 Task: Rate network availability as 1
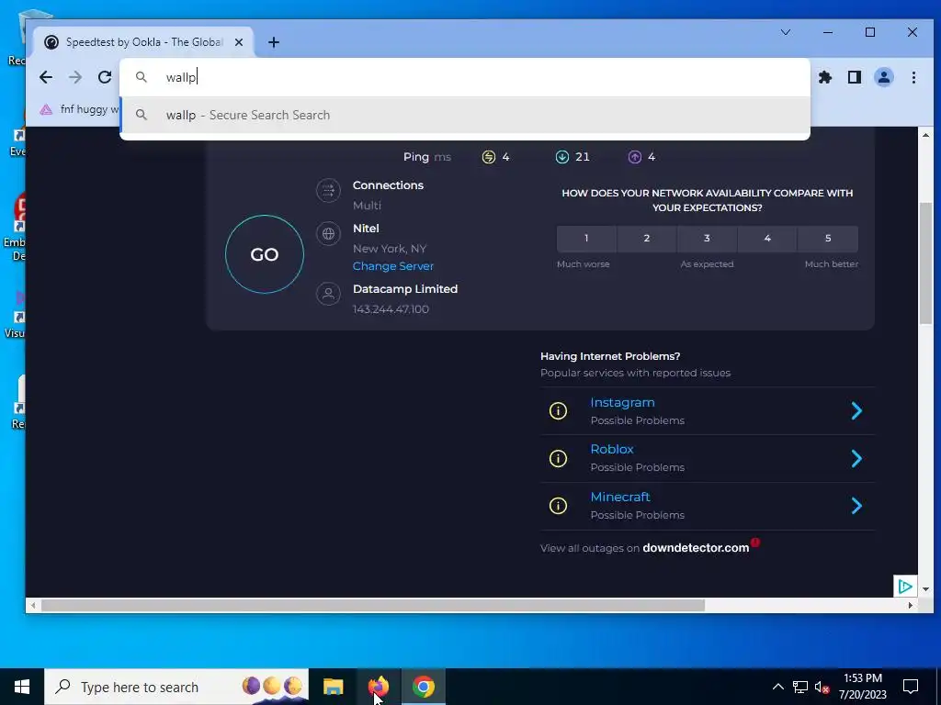(586, 239)
